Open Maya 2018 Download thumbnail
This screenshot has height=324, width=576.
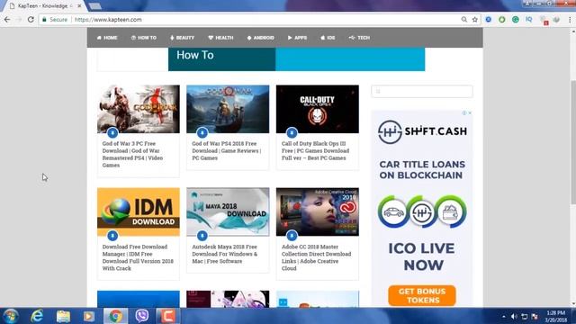[228, 212]
